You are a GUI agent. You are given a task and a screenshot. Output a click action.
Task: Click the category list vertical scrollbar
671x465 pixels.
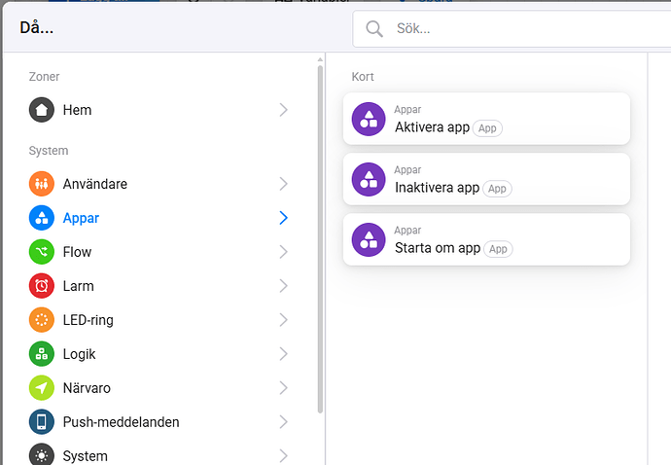click(x=320, y=243)
